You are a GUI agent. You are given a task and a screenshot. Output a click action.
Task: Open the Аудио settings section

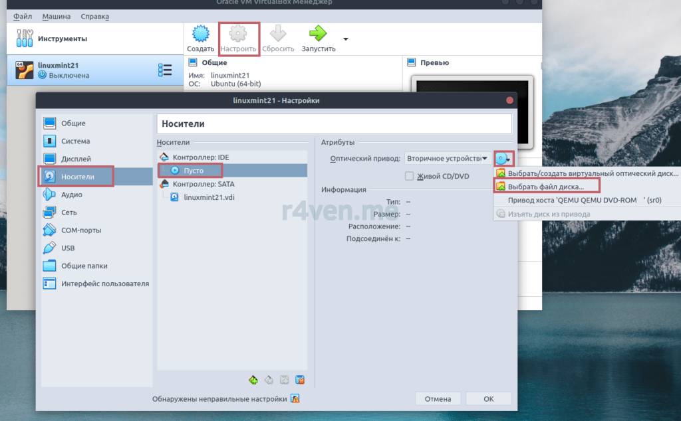[71, 195]
